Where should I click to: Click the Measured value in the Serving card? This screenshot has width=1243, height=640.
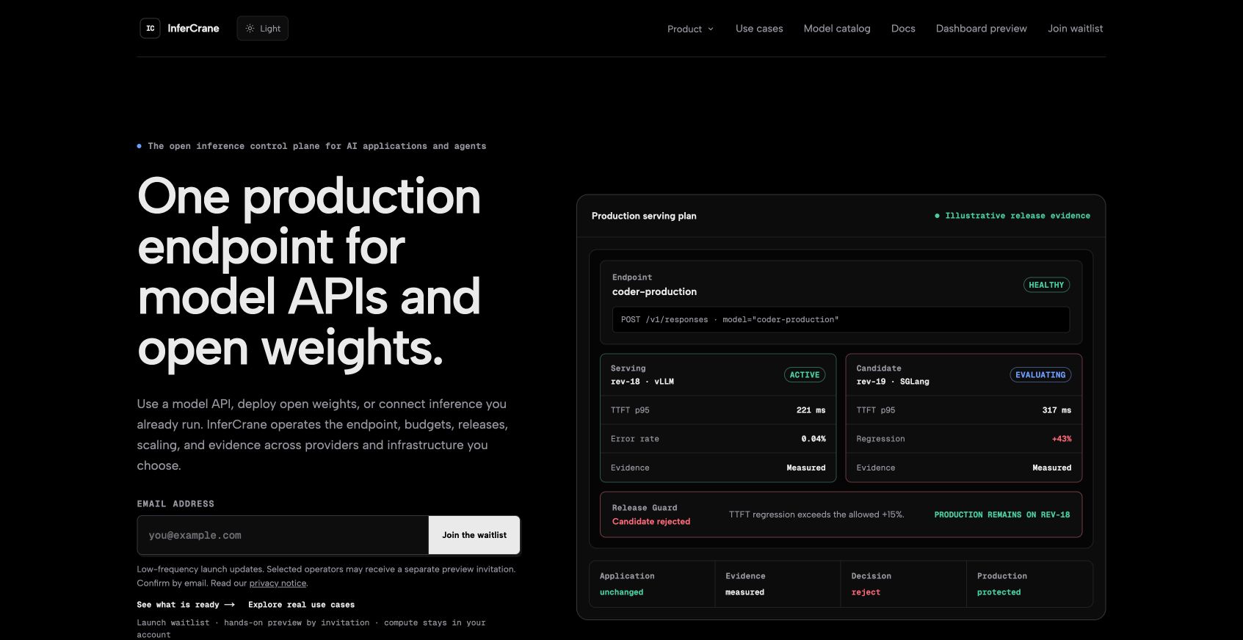tap(806, 468)
